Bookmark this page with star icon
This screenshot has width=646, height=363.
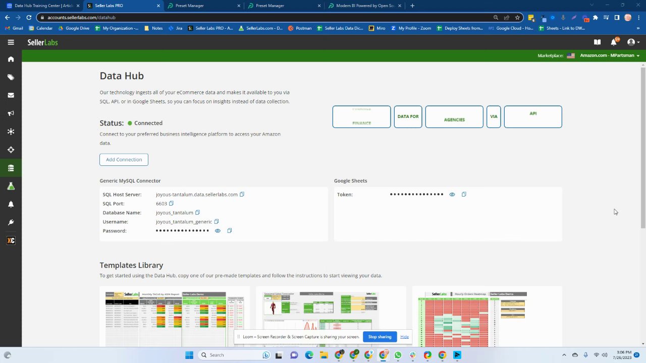click(x=517, y=17)
